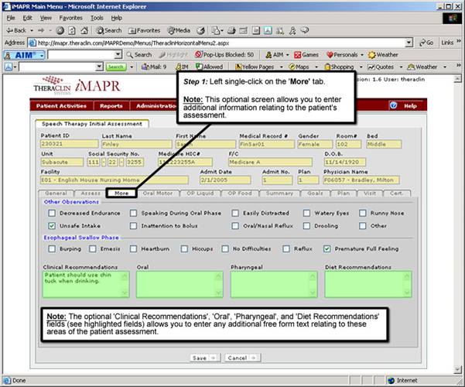
Task: Check Speaking During Oral Phase checkbox
Action: 133,213
